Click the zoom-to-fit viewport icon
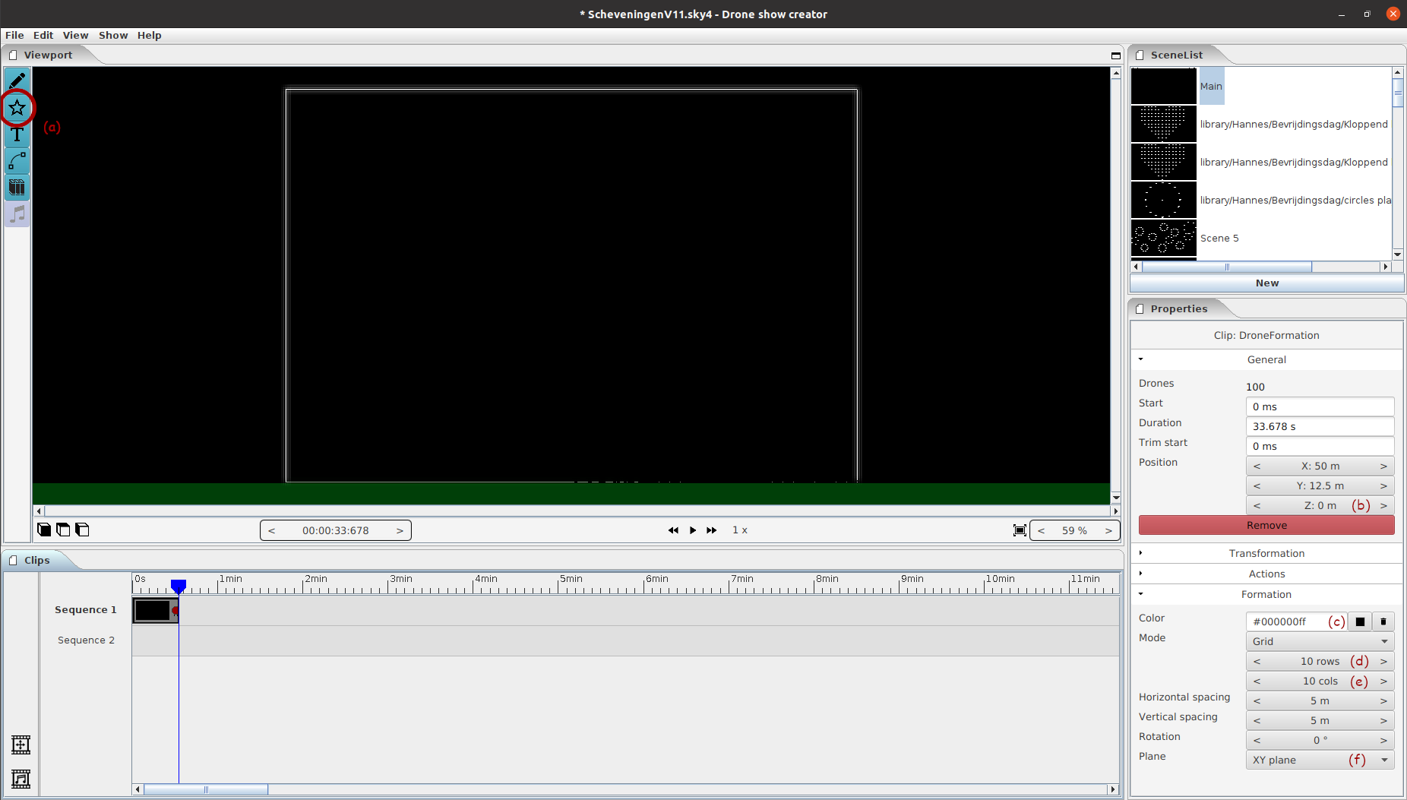This screenshot has height=800, width=1407. point(1020,530)
